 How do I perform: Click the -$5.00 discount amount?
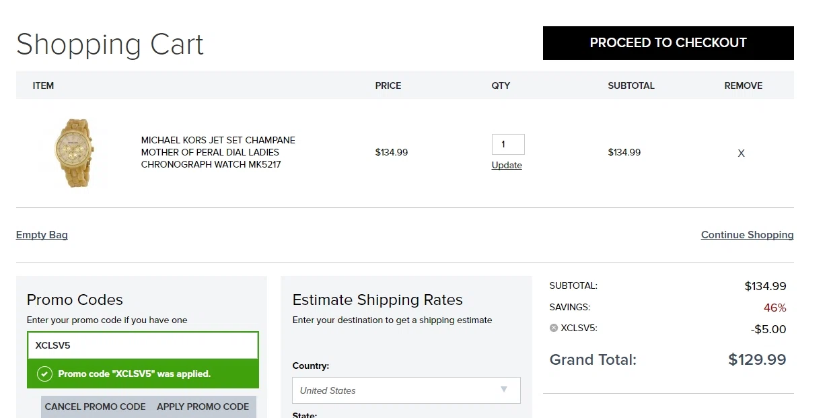(768, 329)
